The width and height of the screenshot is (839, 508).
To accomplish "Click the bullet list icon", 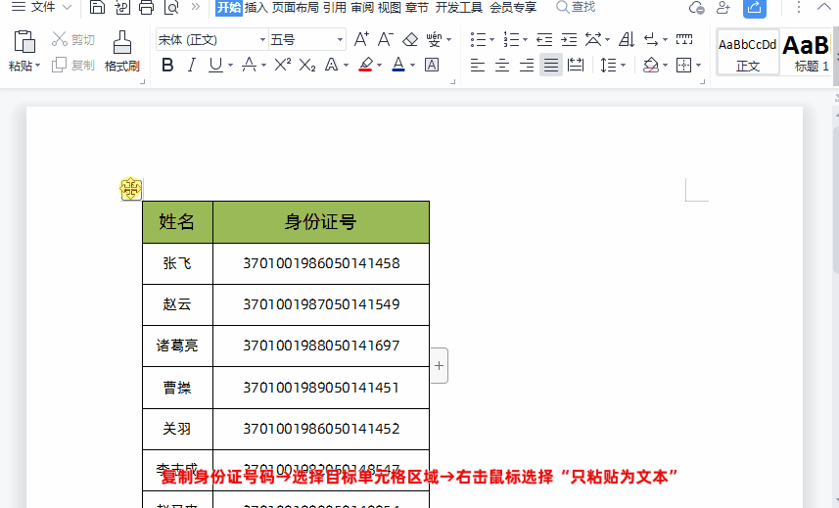I will (478, 39).
